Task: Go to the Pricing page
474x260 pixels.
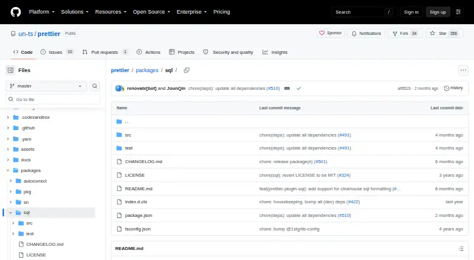Action: (x=222, y=12)
